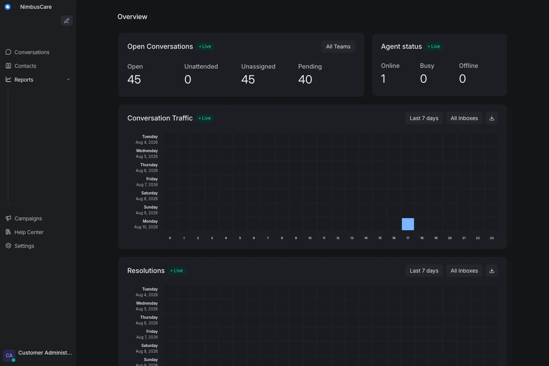Open Resolutions All Inboxes dropdown

pos(464,271)
